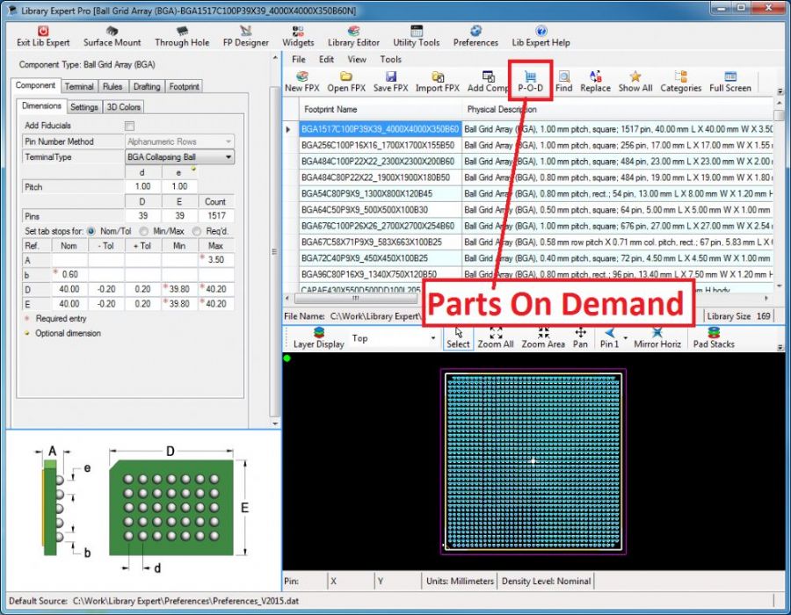Enable the Add Fiducials checkbox
The image size is (791, 615).
130,126
